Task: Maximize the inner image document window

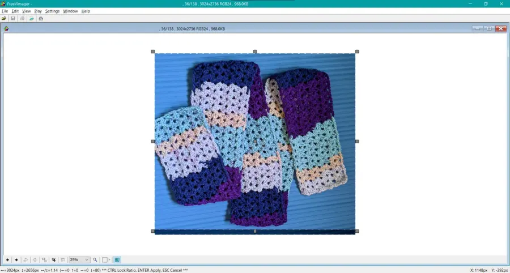Action: coord(489,28)
